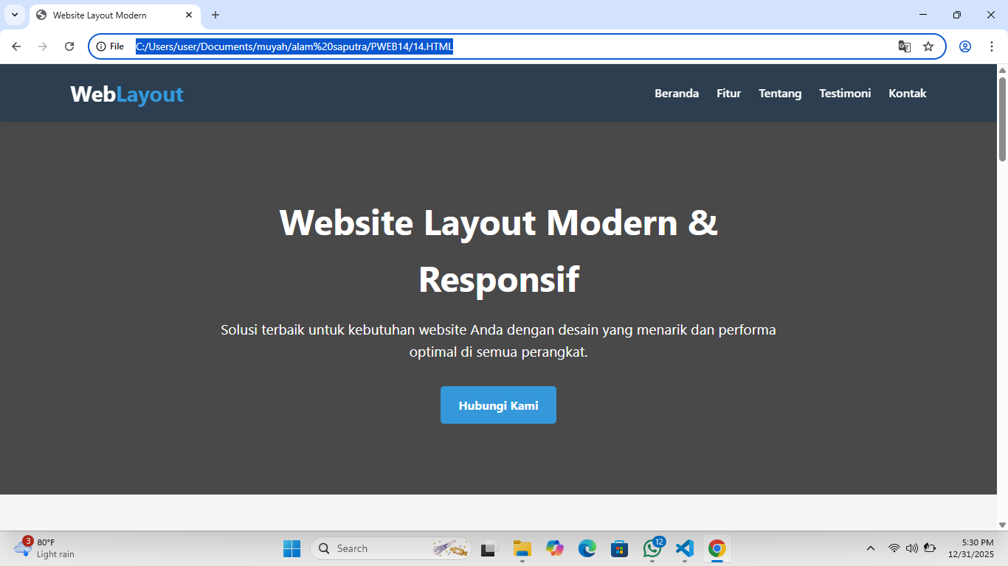This screenshot has height=566, width=1008.
Task: Bookmark this page with the star icon
Action: coord(928,46)
